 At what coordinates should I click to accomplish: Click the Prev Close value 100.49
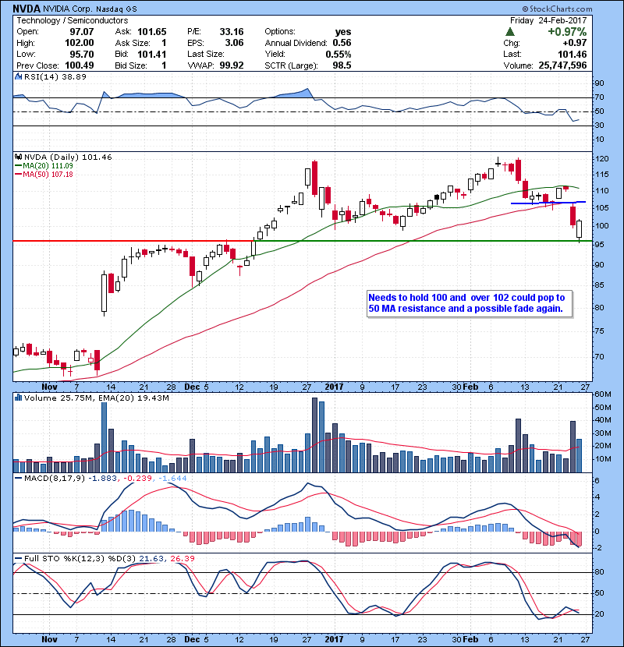80,65
